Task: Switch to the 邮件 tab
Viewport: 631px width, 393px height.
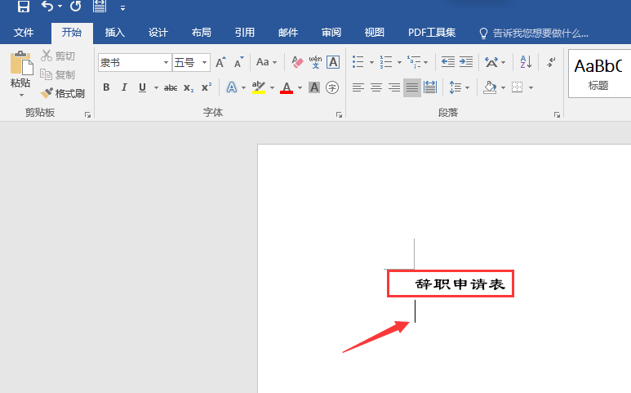Action: tap(288, 33)
